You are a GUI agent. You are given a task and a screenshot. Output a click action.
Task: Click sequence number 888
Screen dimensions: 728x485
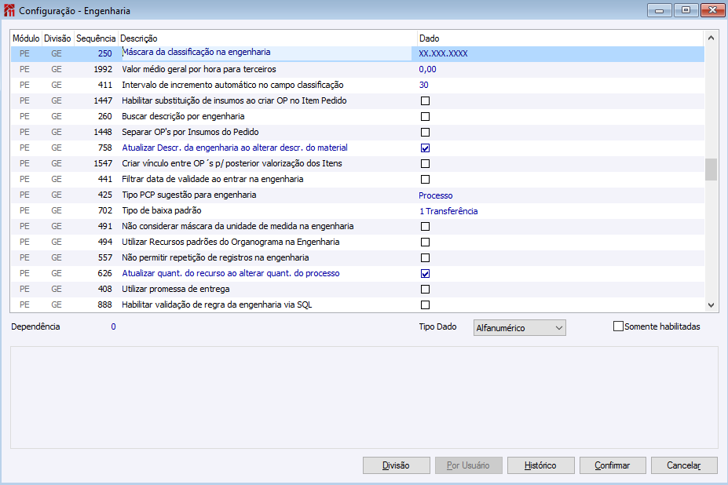pos(105,305)
